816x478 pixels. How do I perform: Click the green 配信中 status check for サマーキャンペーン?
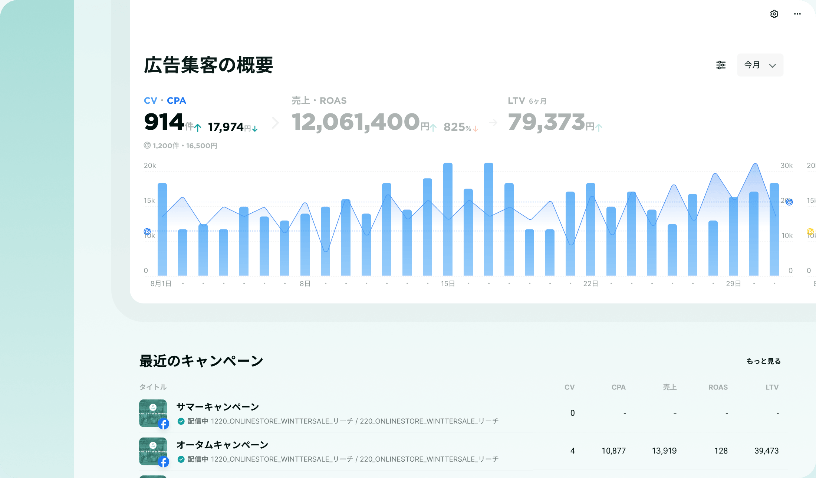(x=181, y=421)
